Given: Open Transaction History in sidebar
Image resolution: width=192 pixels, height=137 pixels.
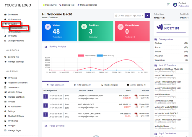Looking at the screenshot, I should pos(19,28).
